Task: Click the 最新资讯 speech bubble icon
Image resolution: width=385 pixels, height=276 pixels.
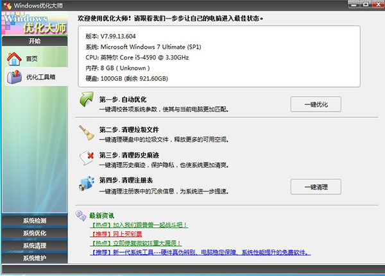Action: pyautogui.click(x=81, y=215)
